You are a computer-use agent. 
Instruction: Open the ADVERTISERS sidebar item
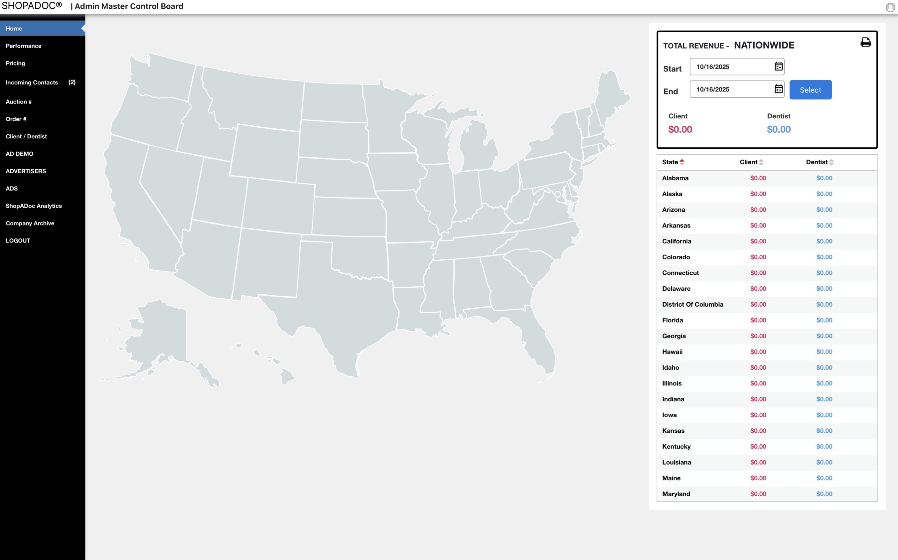point(26,171)
